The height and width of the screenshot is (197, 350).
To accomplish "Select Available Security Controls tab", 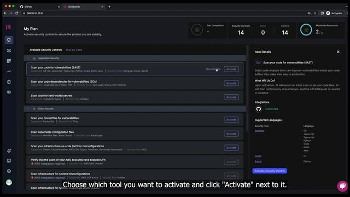I will pyautogui.click(x=46, y=50).
